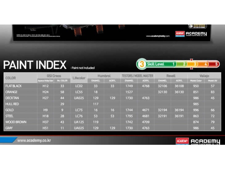Click the 'Skill Level' label

tap(156, 64)
